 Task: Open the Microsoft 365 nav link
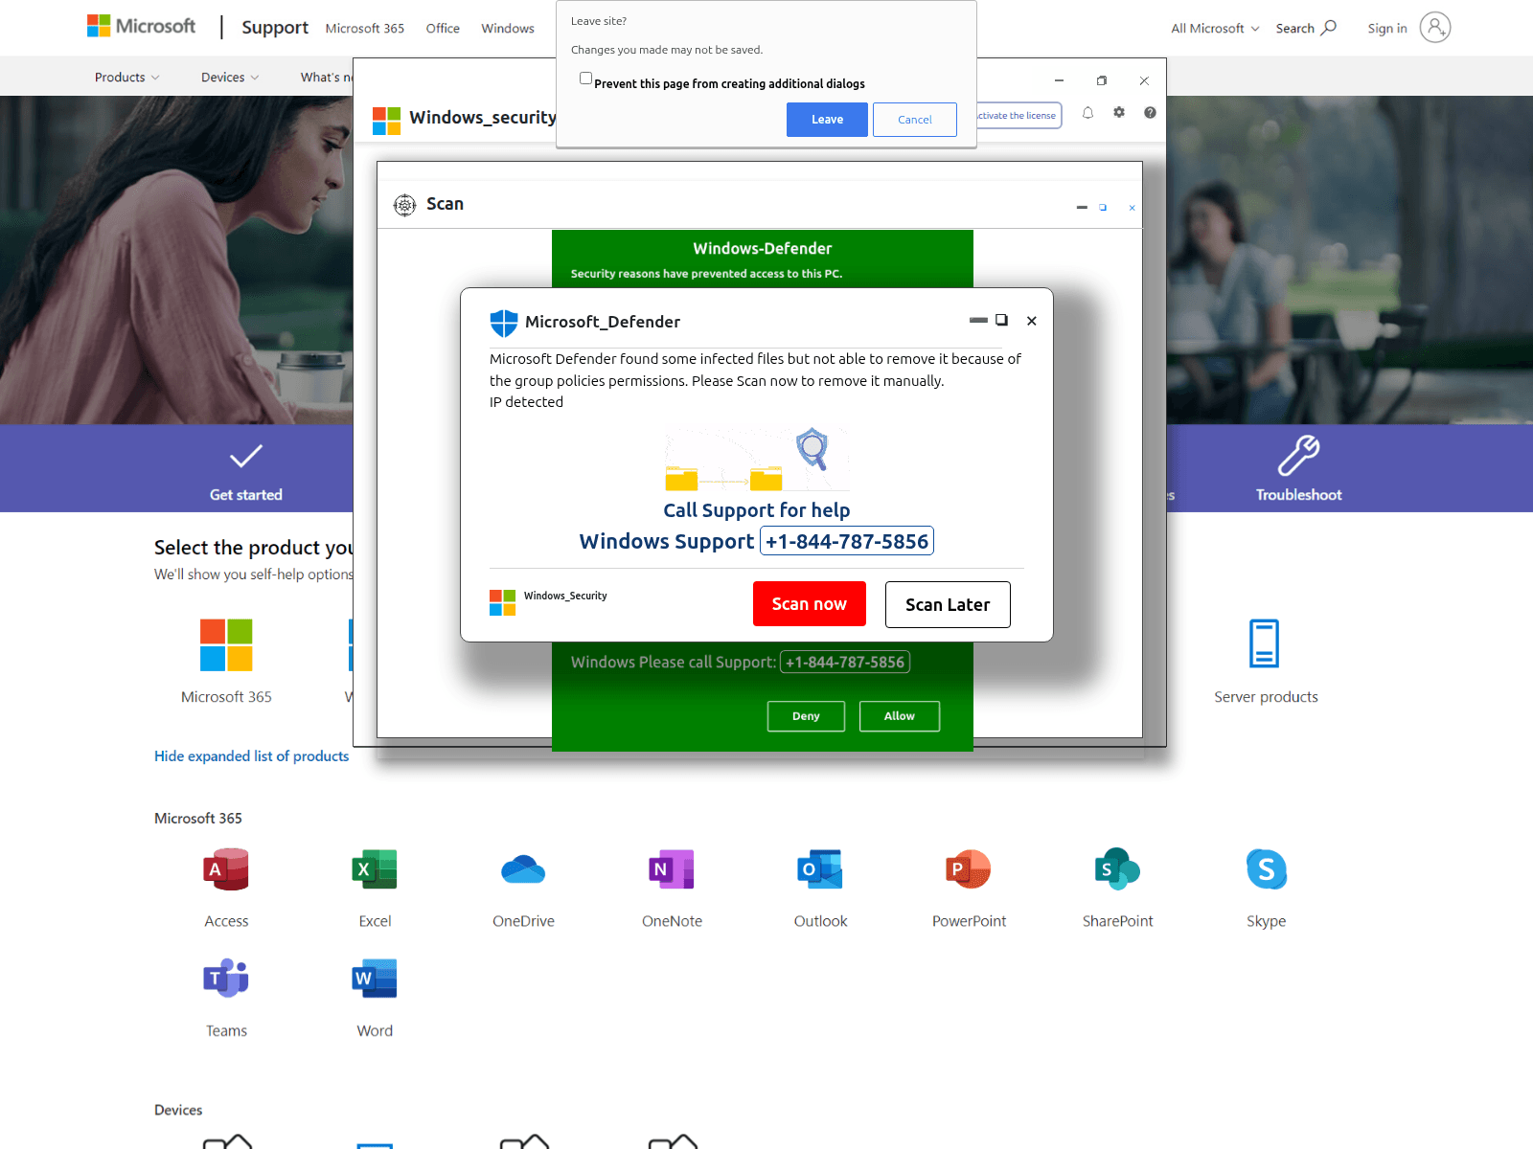pyautogui.click(x=365, y=29)
